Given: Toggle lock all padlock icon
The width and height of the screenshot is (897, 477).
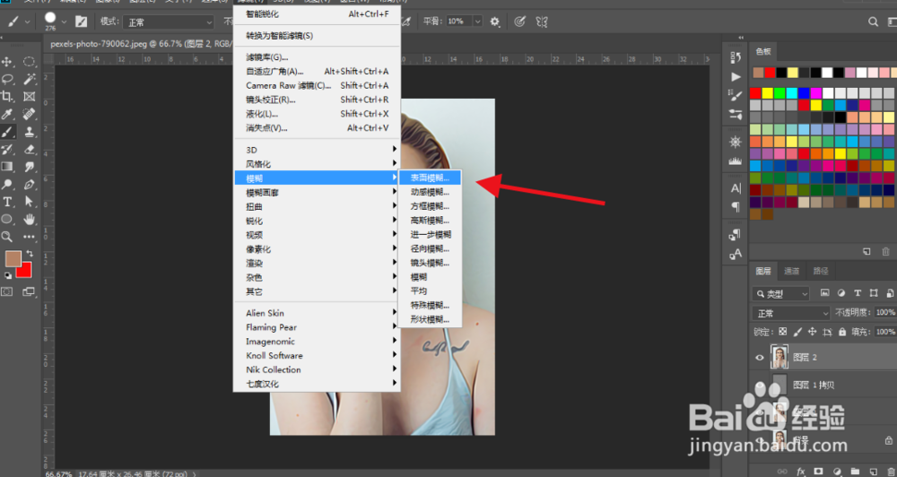Looking at the screenshot, I should click(842, 332).
